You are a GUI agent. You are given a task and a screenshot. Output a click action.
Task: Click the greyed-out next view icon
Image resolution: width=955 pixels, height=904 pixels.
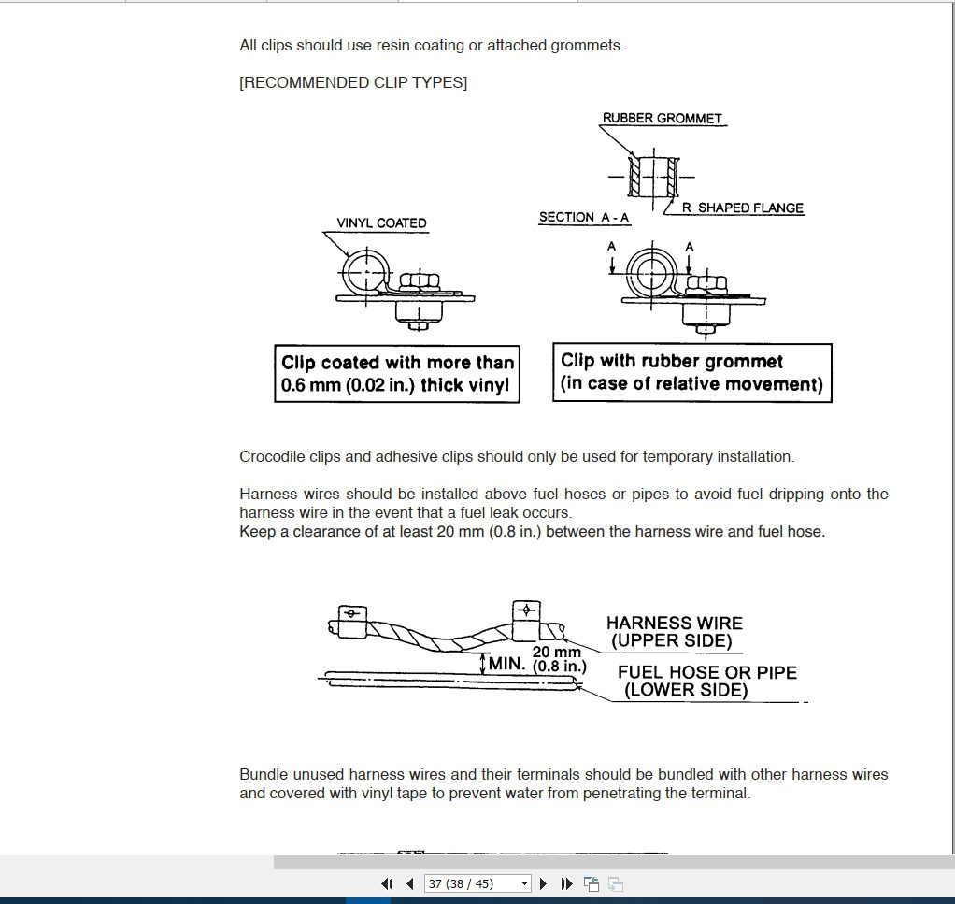[x=615, y=883]
